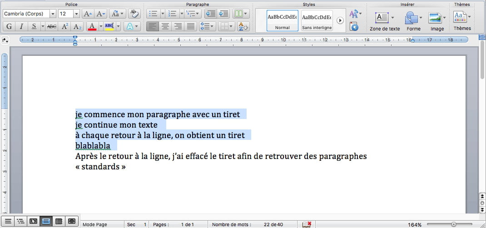Apply superscript formatting
The image size is (486, 228).
point(65,26)
